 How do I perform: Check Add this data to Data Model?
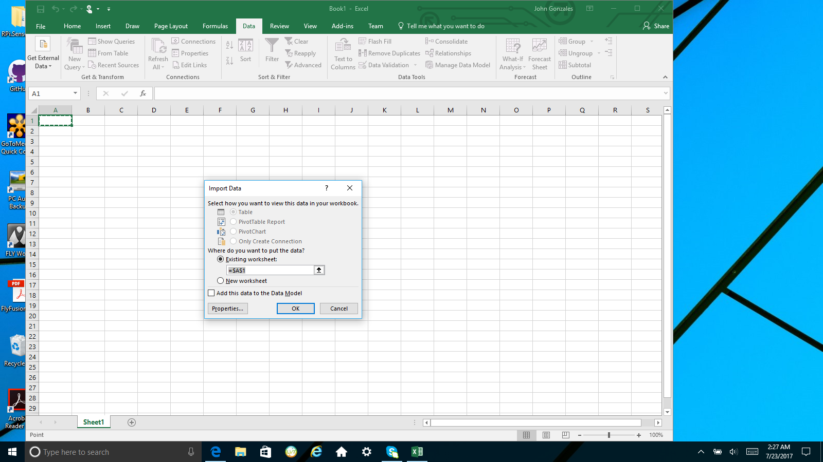(211, 293)
